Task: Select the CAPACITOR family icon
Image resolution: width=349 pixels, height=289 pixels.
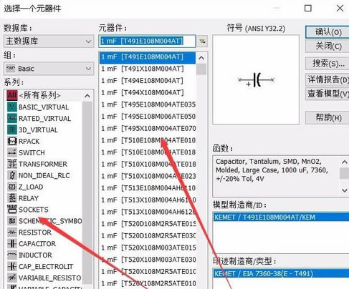Action: [12, 243]
